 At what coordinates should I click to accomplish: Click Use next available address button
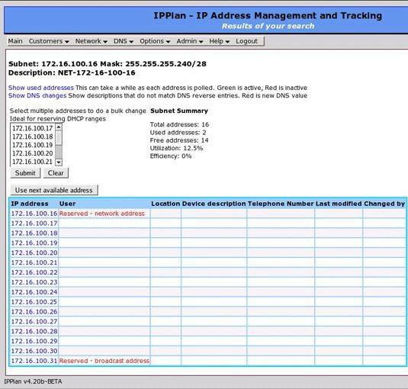[x=54, y=190]
